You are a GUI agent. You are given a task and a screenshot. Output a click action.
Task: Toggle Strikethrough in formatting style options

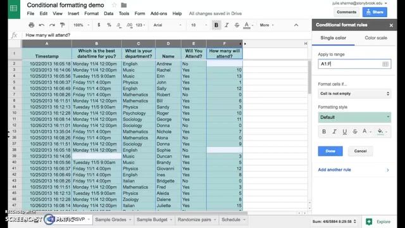tap(355, 132)
